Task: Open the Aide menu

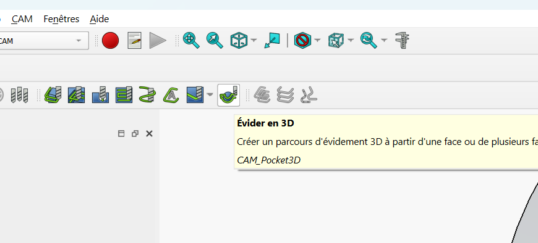Action: (x=100, y=19)
